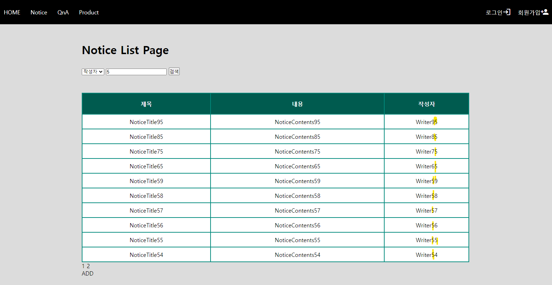Click the Writer75 cell
Image resolution: width=552 pixels, height=285 pixels.
426,151
